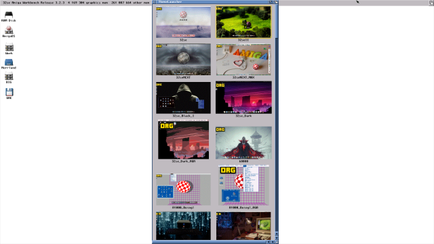
Task: Choose the grey moon city theme thumbnail
Action: (183, 60)
